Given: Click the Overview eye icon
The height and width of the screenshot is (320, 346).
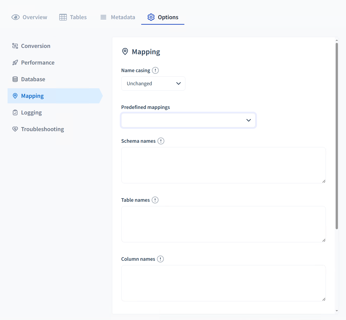Looking at the screenshot, I should click(x=16, y=17).
